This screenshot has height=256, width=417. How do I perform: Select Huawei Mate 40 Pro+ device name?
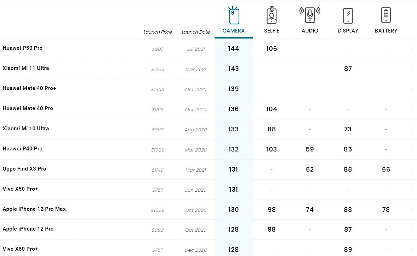pos(29,88)
